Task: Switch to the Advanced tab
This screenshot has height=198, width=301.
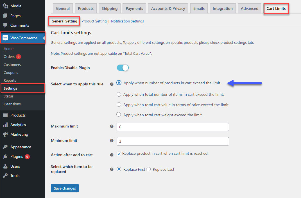Action: coord(250,8)
